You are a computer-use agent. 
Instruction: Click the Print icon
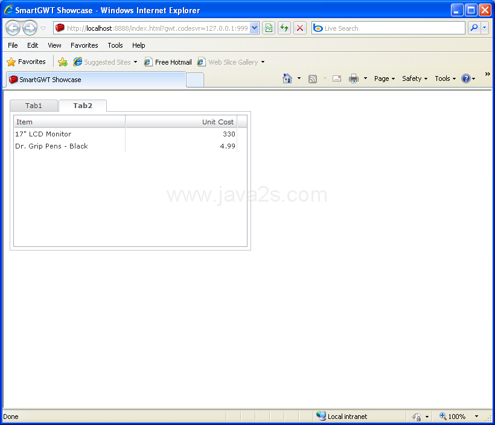point(354,78)
